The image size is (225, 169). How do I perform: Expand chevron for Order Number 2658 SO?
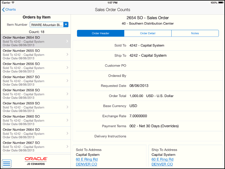[67, 94]
